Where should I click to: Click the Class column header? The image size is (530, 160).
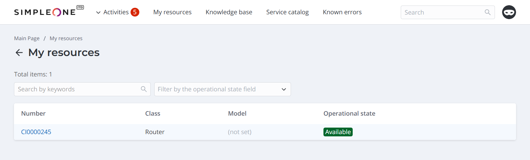[x=153, y=113]
